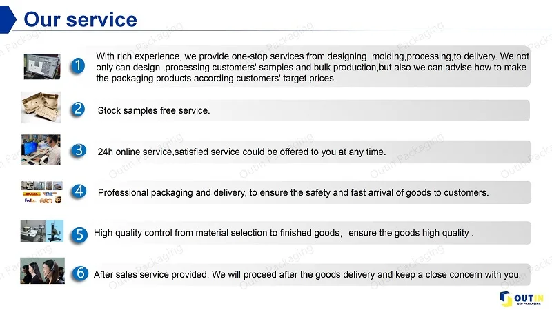
Task: Click the OUTIN Eco Packaging logo
Action: pos(521,298)
